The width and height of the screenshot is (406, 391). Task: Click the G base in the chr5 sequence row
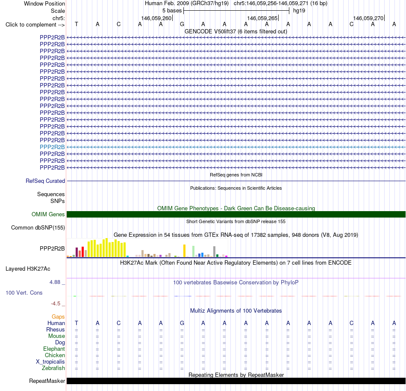[182, 24]
